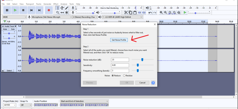The width and height of the screenshot is (238, 109).
Task: Click the Sensitivity value input field
Action: pos(120,65)
